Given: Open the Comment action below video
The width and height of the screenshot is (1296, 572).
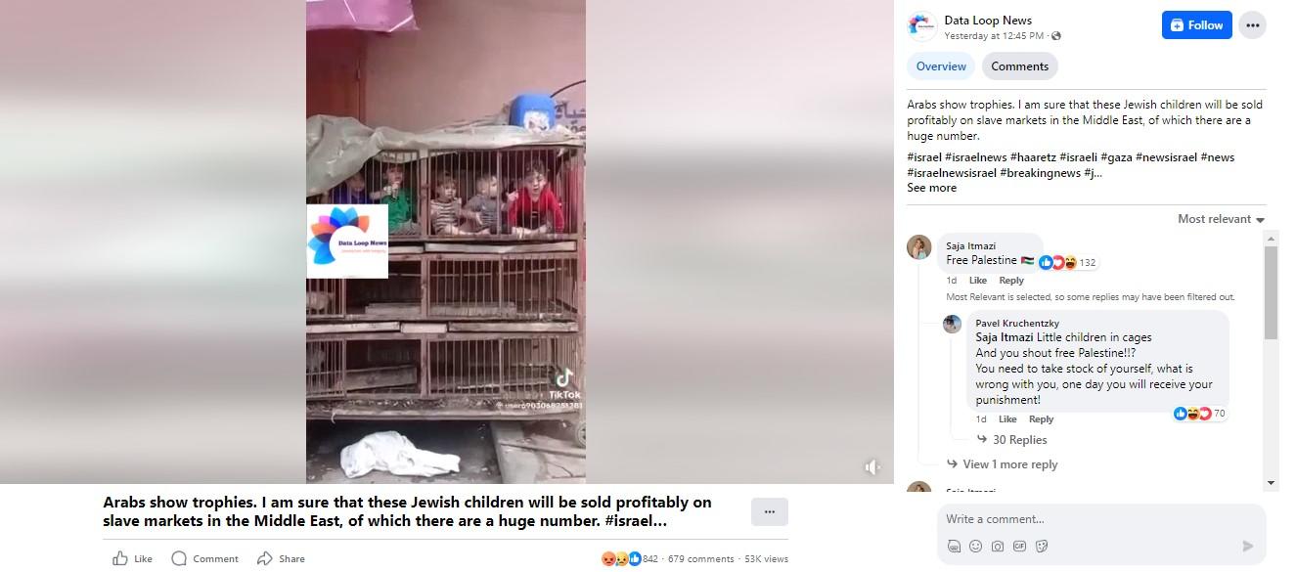Looking at the screenshot, I should click(204, 558).
